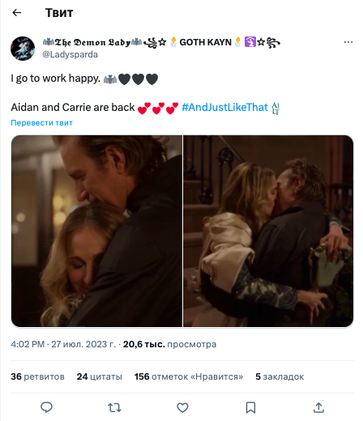The width and height of the screenshot is (363, 421).
Task: View the 36 ретвитов list
Action: (x=37, y=376)
